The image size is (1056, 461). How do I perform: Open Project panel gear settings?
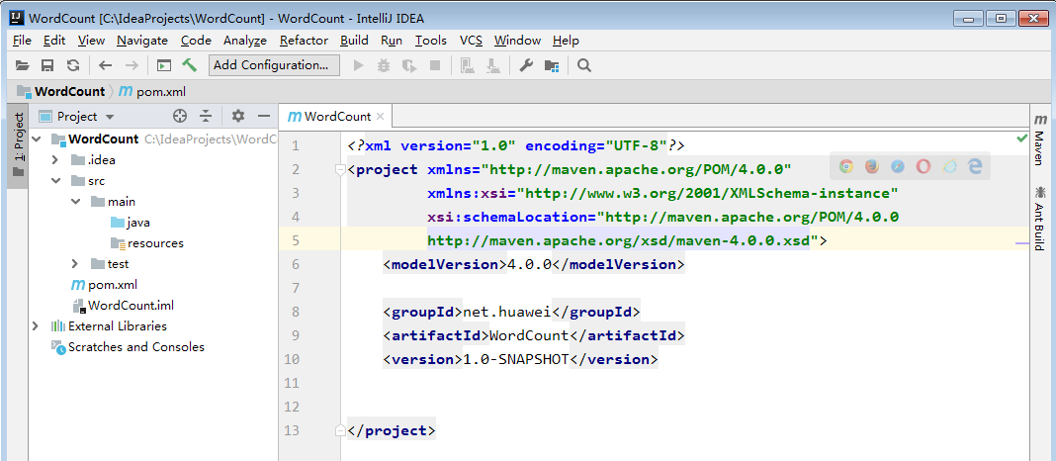(237, 116)
